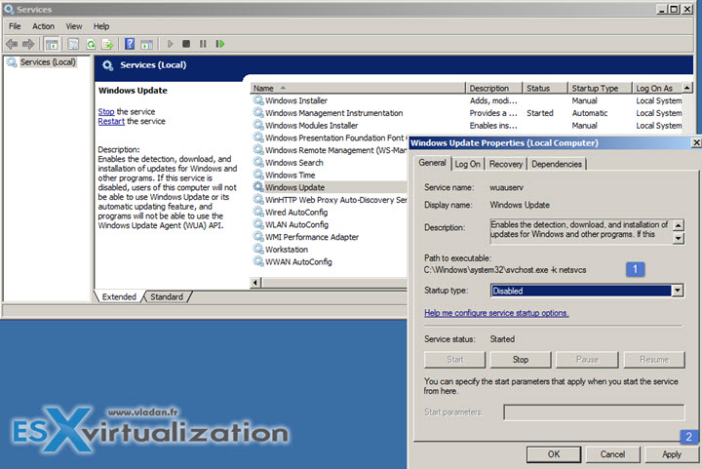This screenshot has height=469, width=702.
Task: Click the Stop the service link
Action: [x=106, y=111]
